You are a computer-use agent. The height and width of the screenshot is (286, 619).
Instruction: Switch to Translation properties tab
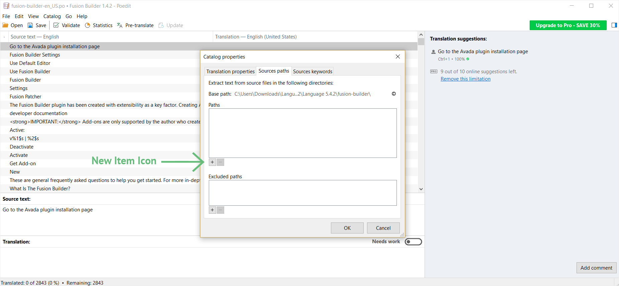(x=230, y=71)
